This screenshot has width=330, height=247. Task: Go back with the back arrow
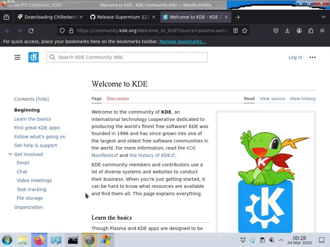(x=8, y=31)
